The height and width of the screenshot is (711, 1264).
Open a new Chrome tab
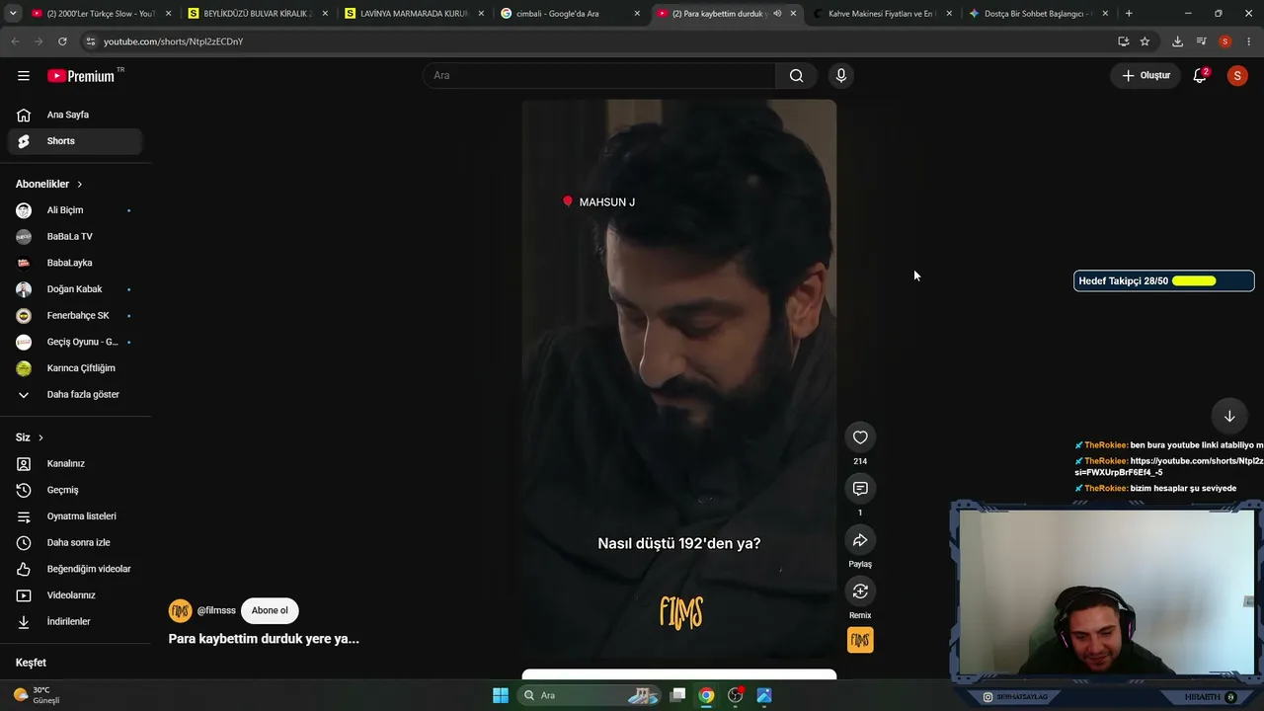(x=1129, y=14)
